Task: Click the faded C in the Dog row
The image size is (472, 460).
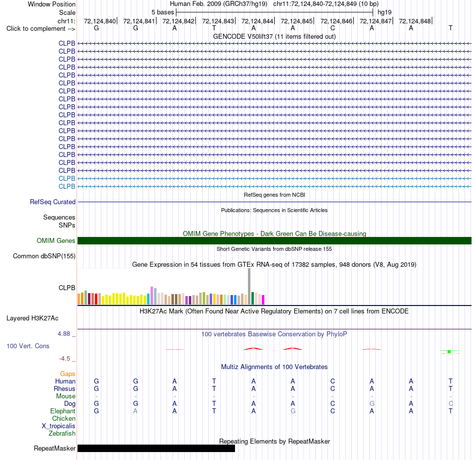Action: click(x=451, y=404)
